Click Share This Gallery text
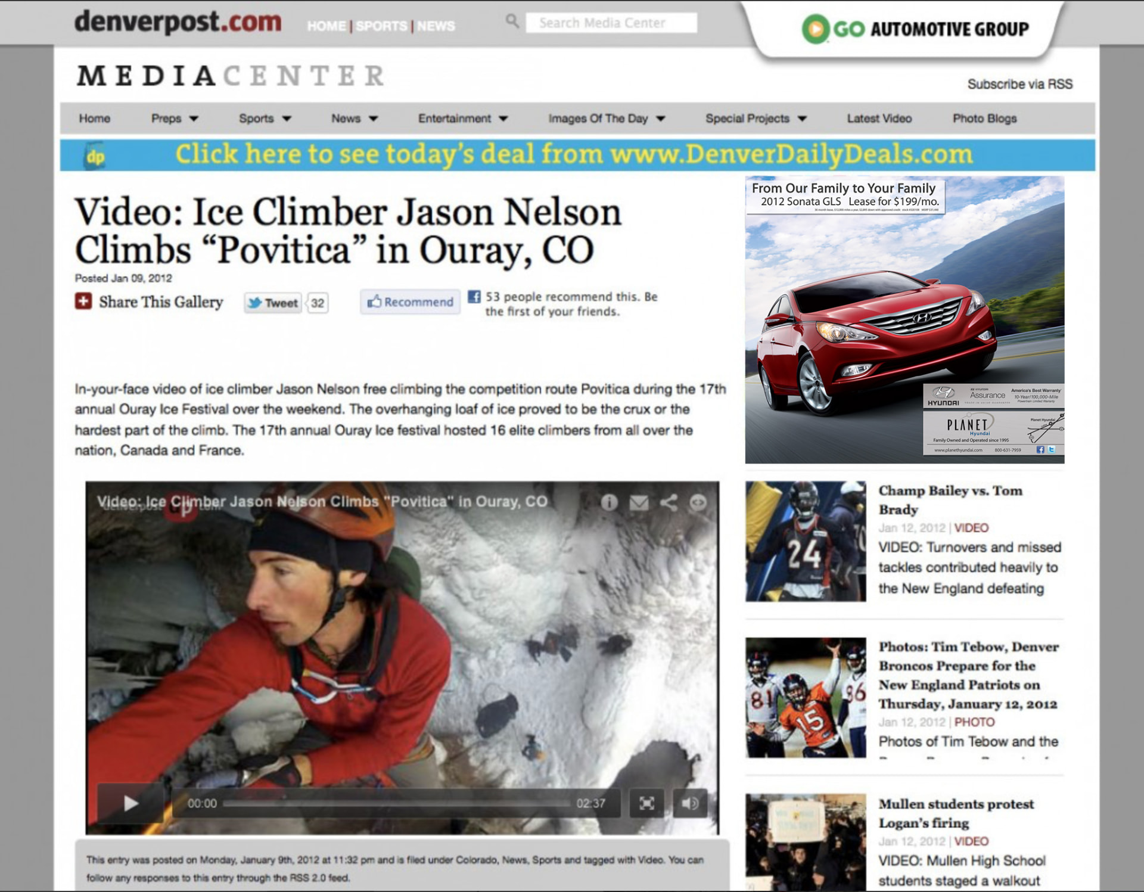The height and width of the screenshot is (892, 1144). point(161,302)
